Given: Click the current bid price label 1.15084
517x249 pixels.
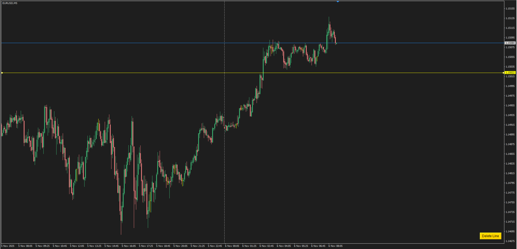Looking at the screenshot, I should 510,43.
